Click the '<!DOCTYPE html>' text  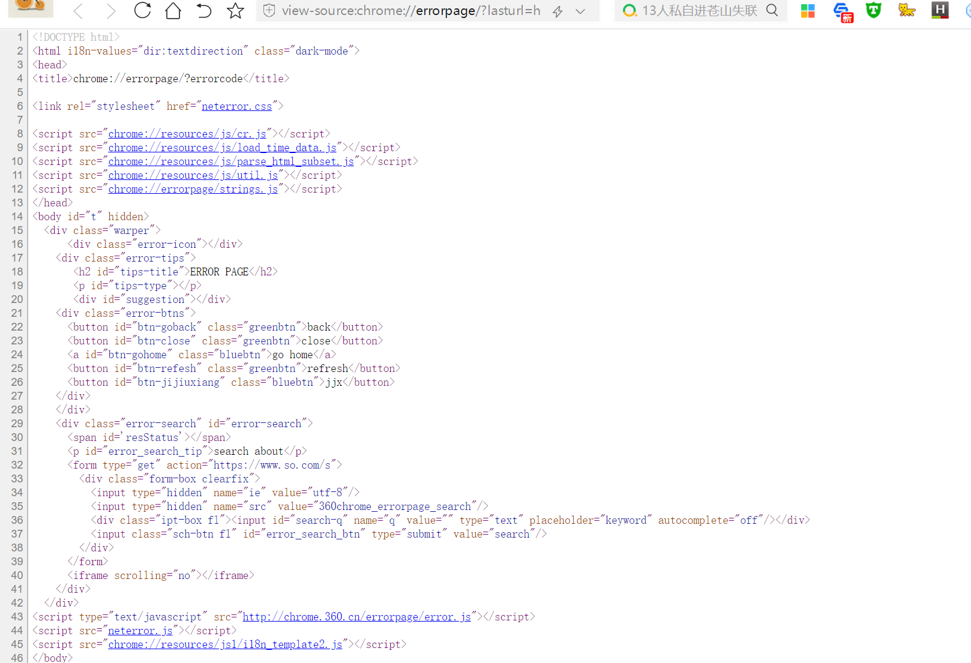pyautogui.click(x=76, y=37)
